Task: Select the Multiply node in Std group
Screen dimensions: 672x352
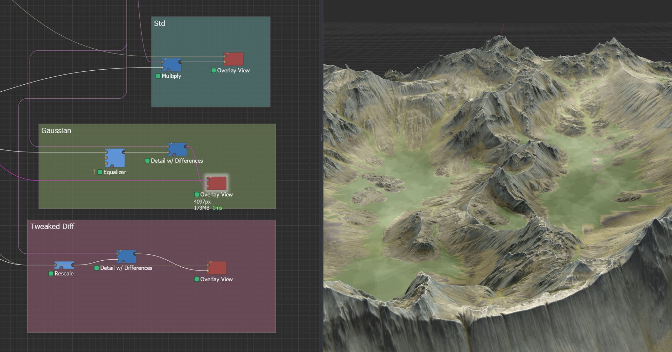Action: click(171, 65)
